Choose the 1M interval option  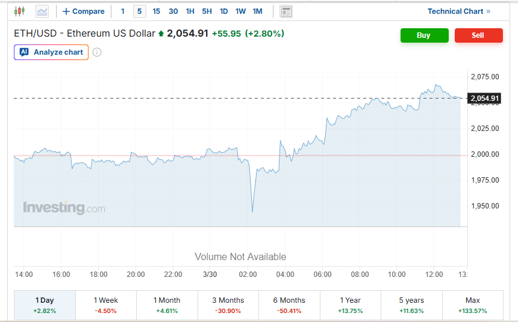tap(257, 11)
